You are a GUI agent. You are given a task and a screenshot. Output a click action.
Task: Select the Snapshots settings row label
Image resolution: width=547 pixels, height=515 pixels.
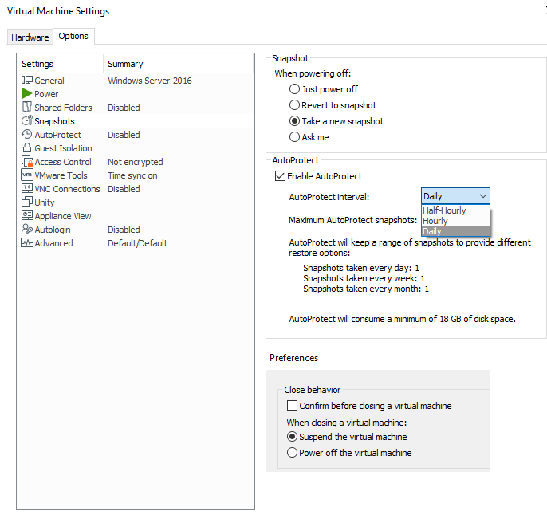(54, 121)
